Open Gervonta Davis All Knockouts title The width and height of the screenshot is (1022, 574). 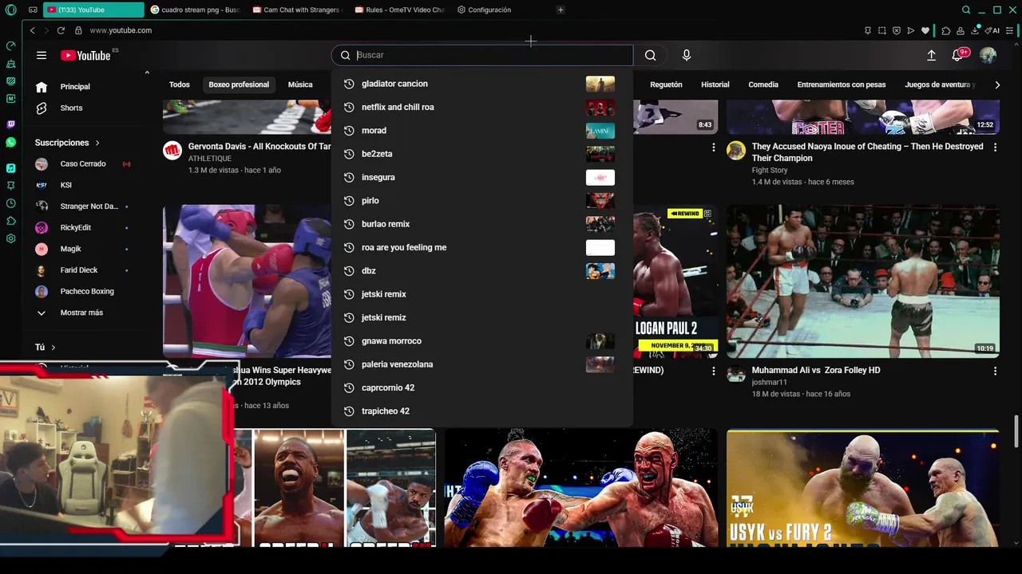[259, 147]
